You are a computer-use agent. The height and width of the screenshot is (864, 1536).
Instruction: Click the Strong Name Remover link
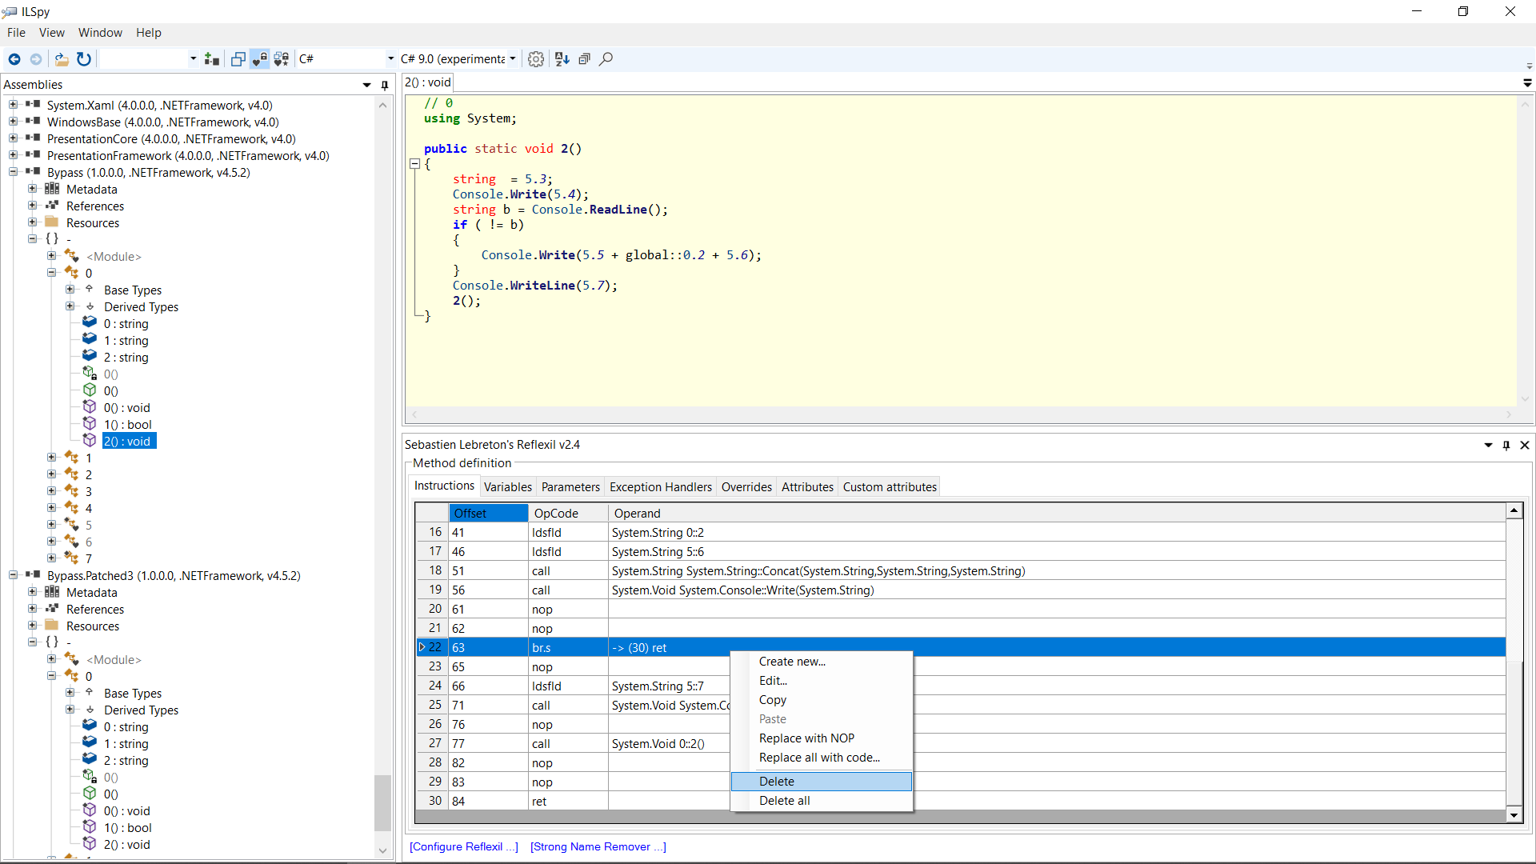598,846
